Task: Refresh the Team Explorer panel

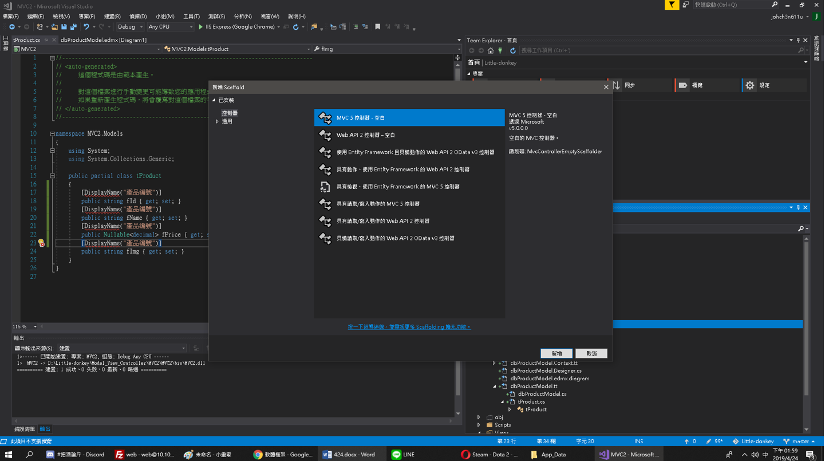Action: coord(513,50)
